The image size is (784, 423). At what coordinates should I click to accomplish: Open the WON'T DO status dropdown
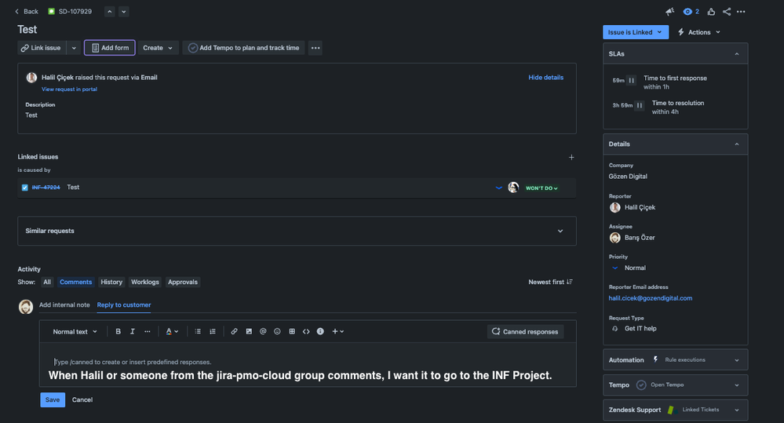click(x=542, y=188)
